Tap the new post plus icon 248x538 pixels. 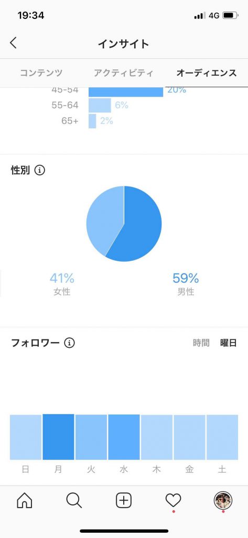coord(124,501)
